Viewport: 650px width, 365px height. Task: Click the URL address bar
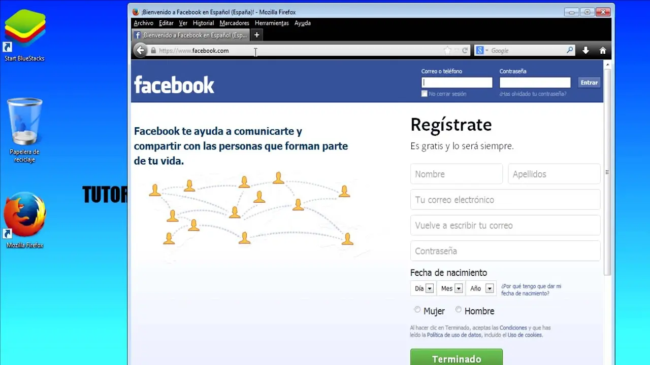pos(300,51)
